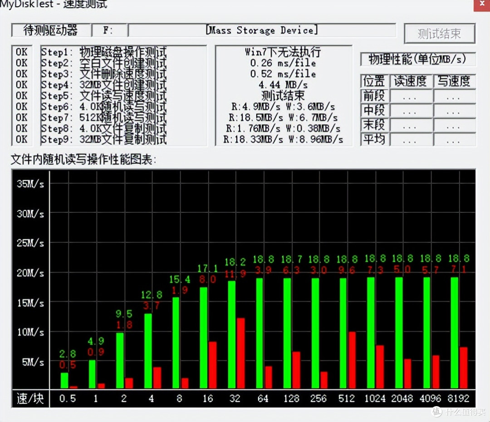Click the green bar for block 0.5
The width and height of the screenshot is (490, 422).
point(64,380)
